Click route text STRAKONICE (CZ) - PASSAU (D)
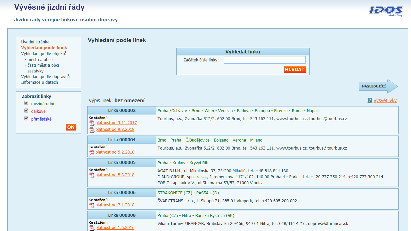This screenshot has height=231, width=411. pos(188,193)
